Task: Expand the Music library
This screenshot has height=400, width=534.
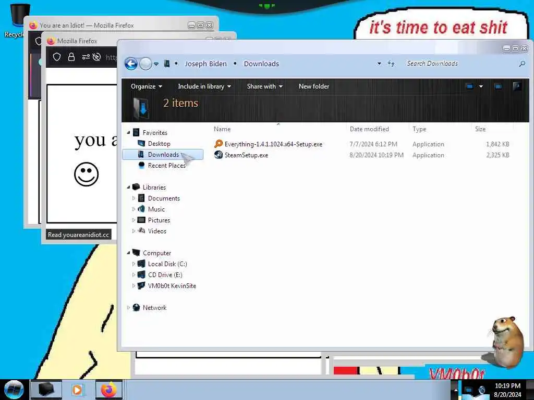Action: (x=133, y=209)
